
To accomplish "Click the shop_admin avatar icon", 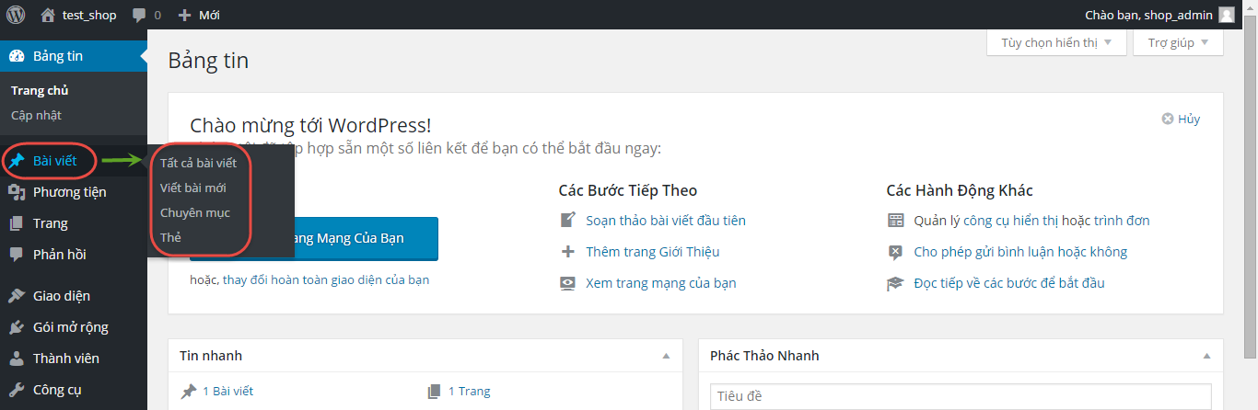I will [x=1226, y=15].
